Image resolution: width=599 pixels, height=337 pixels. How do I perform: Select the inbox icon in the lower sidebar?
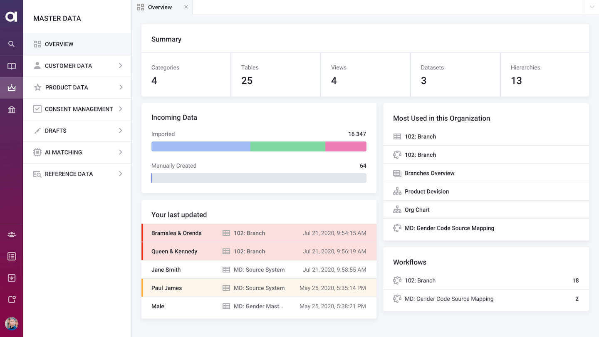[x=11, y=278]
